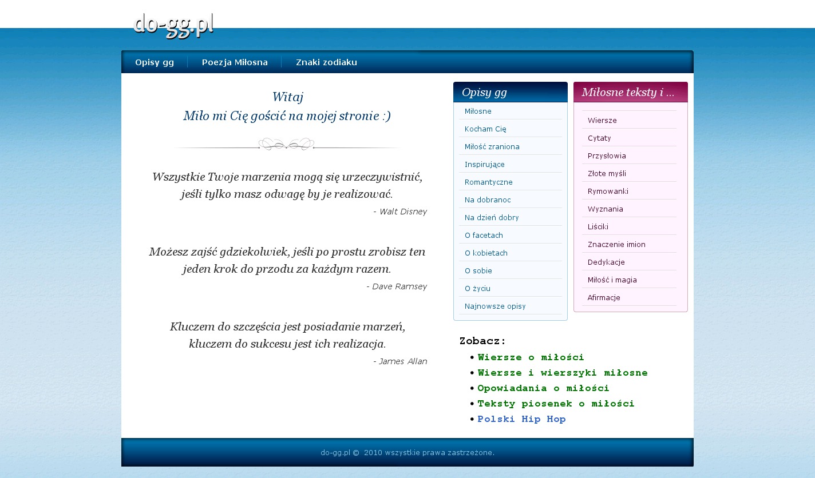Select Znaczenie imion link
This screenshot has height=478, width=815.
click(x=616, y=244)
